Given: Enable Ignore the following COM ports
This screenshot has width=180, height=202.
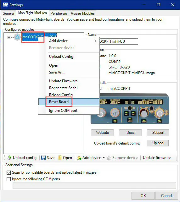Looking at the screenshot, I should point(8,179).
